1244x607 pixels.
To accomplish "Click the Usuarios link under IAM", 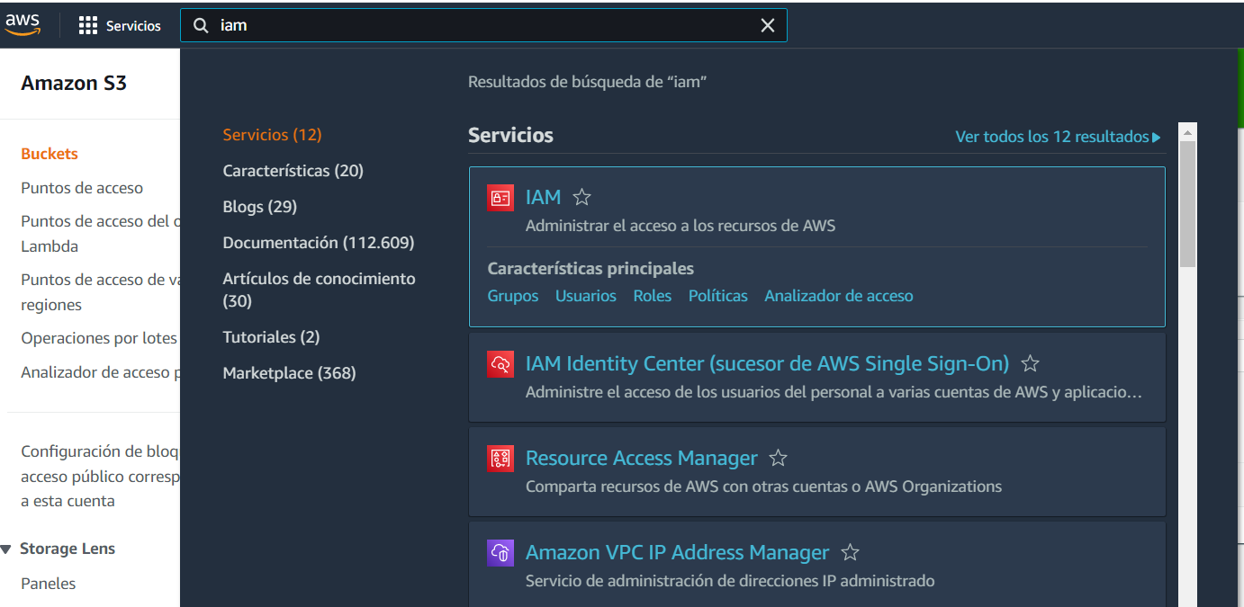I will [x=586, y=295].
